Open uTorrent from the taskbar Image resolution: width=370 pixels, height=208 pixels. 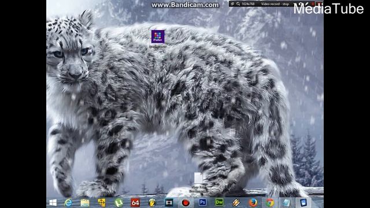(x=119, y=203)
